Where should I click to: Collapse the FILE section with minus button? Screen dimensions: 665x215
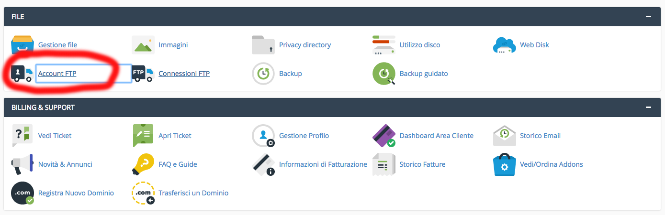click(648, 17)
